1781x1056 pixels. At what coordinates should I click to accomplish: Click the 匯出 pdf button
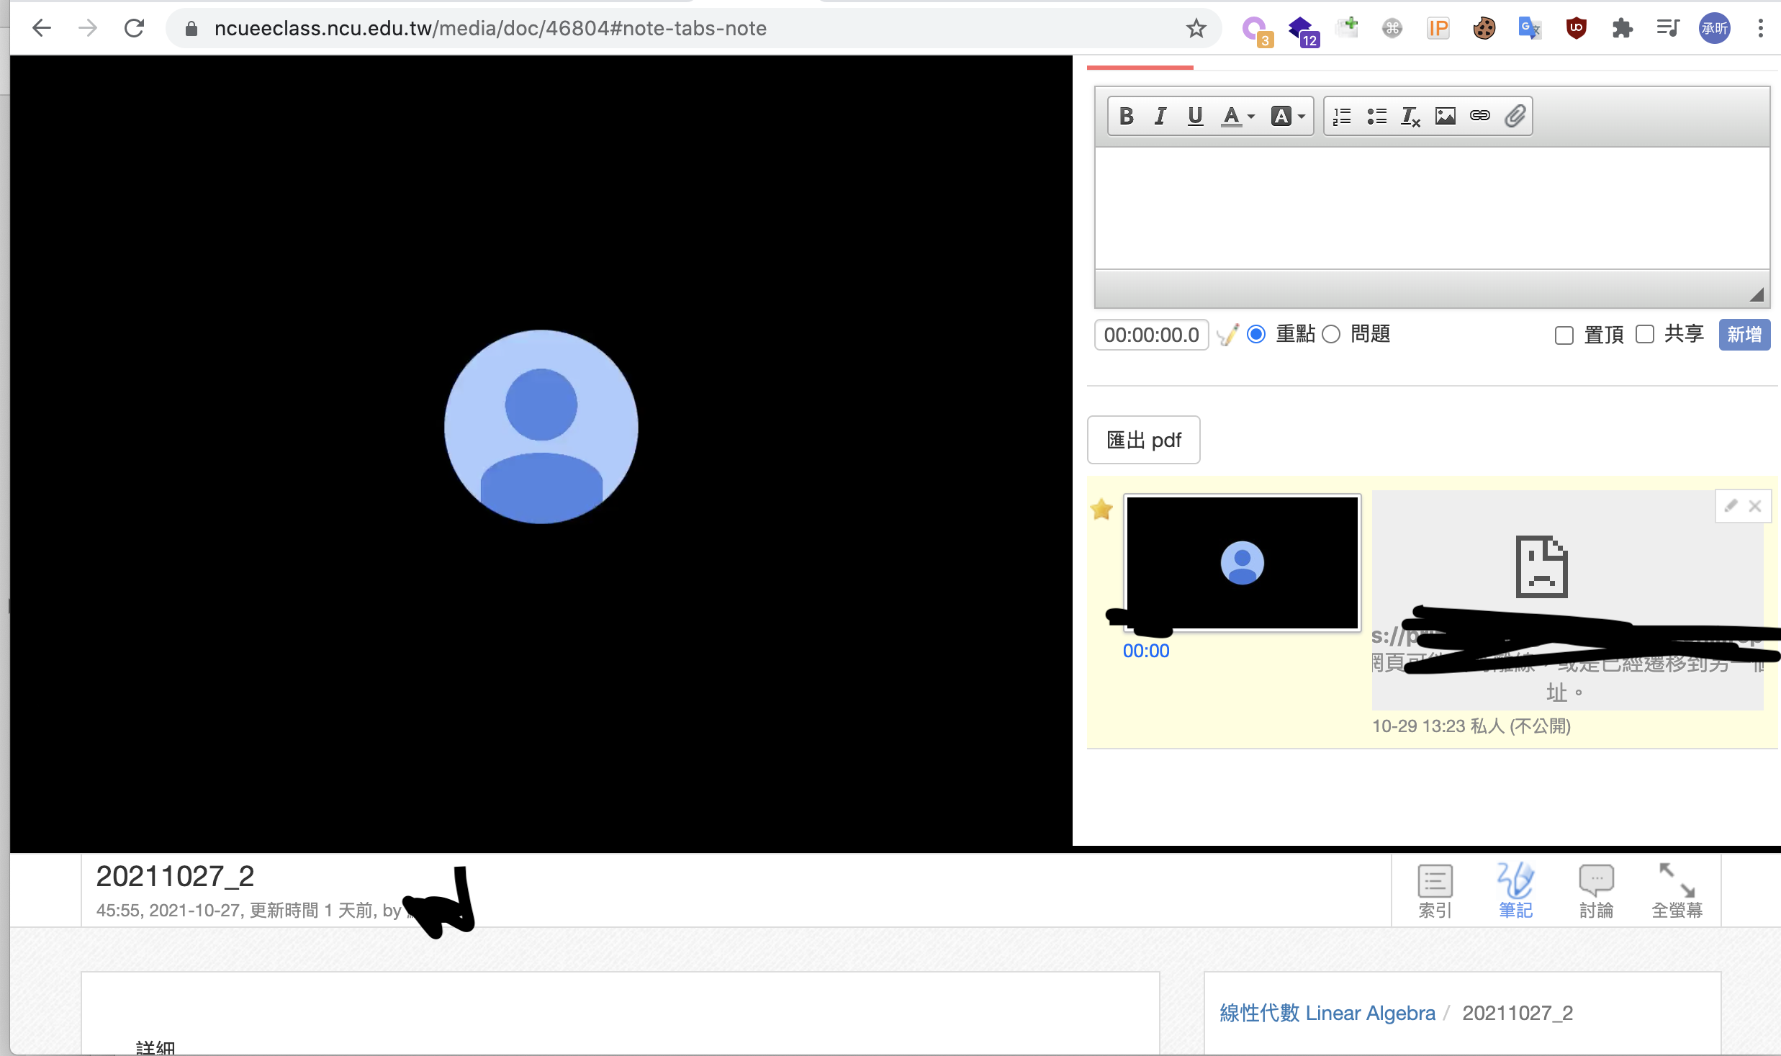[1143, 440]
